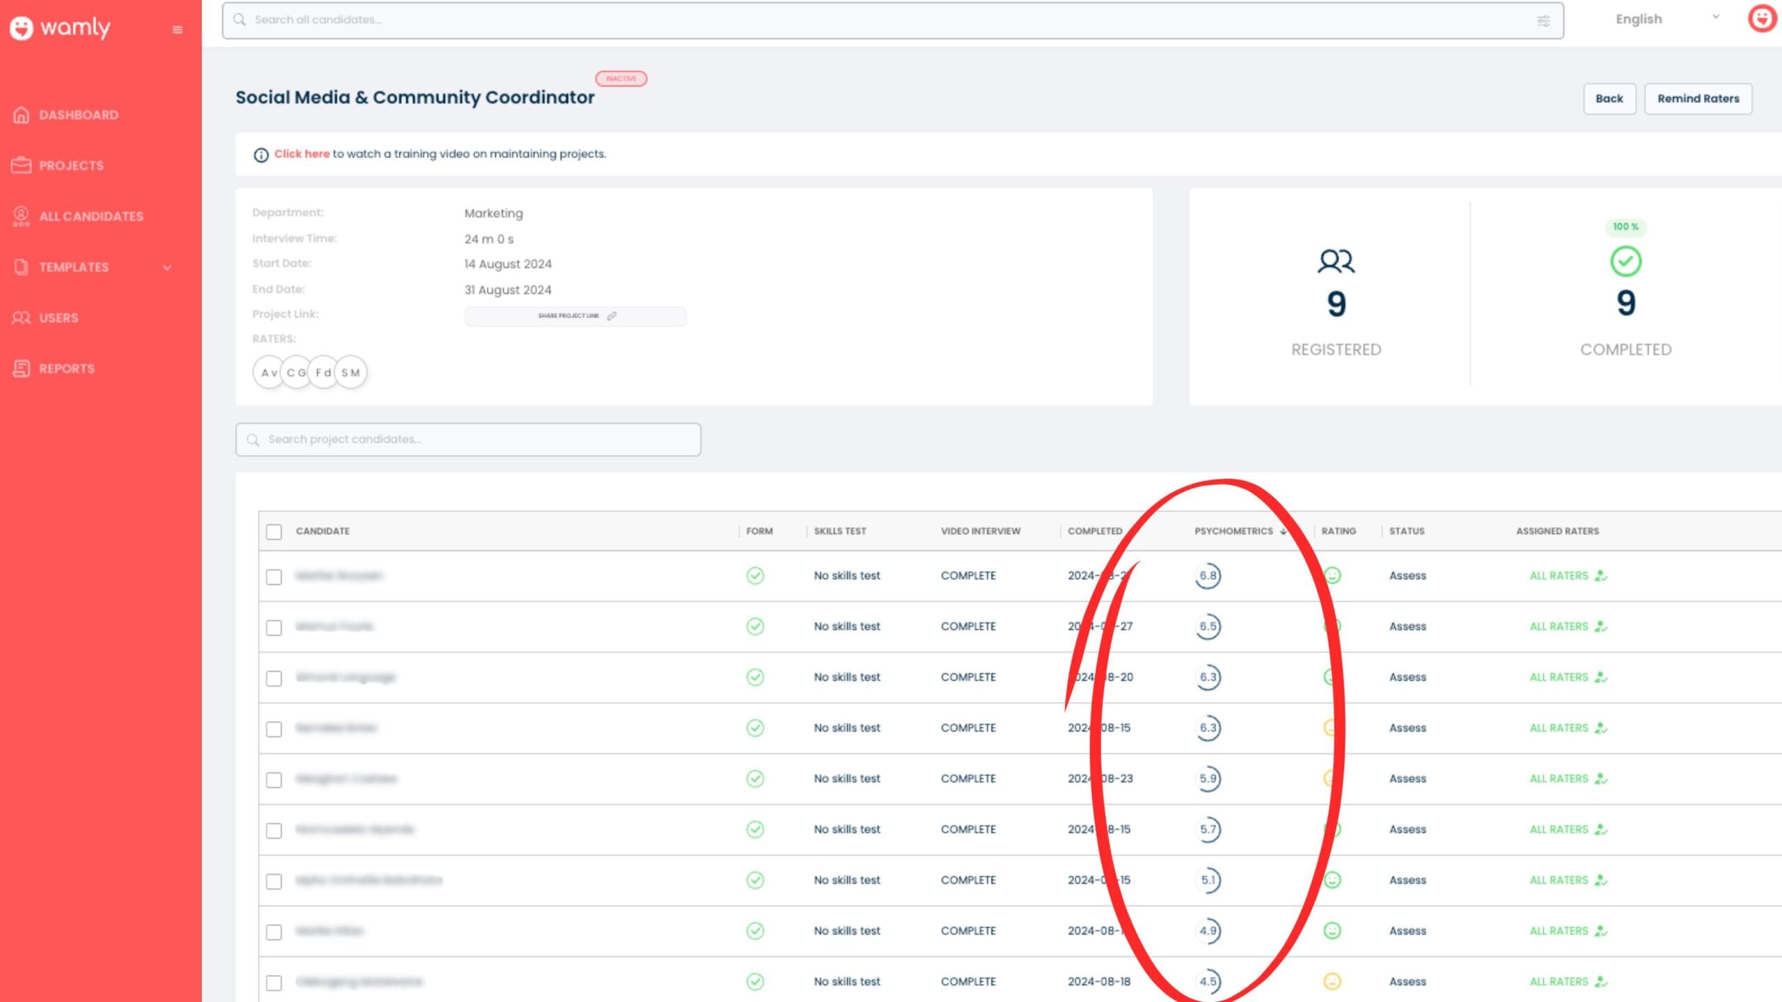Click ALL RATERS link in 6.5 row
Viewport: 1782px width, 1002px height.
[x=1559, y=626]
